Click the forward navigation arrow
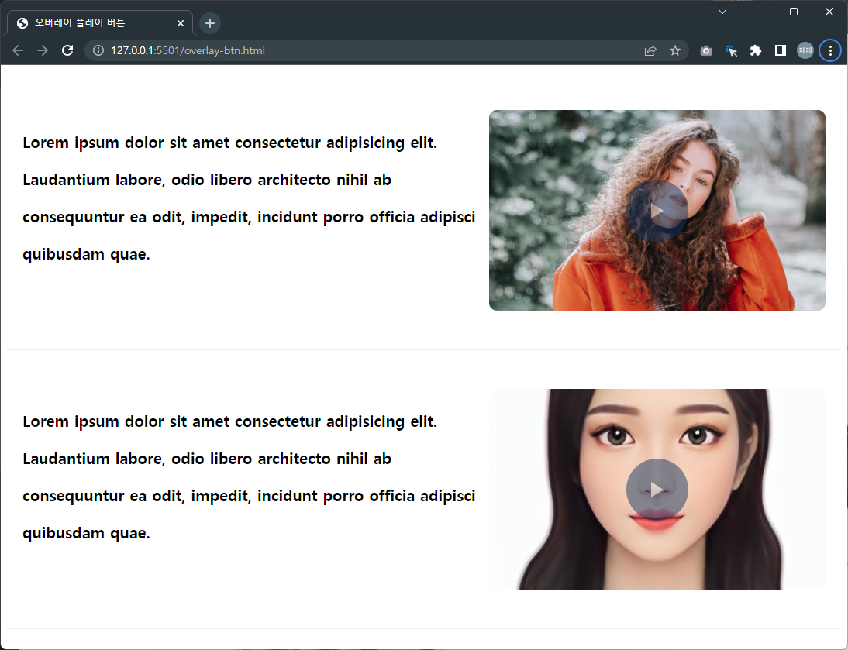This screenshot has width=848, height=650. 42,50
